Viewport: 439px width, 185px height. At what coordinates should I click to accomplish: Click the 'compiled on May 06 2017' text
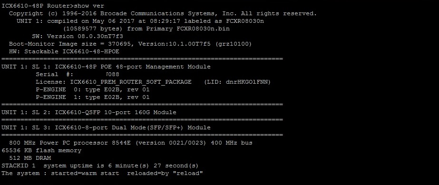(x=87, y=21)
